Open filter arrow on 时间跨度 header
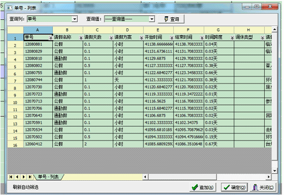284x195 pixels. pos(232,38)
